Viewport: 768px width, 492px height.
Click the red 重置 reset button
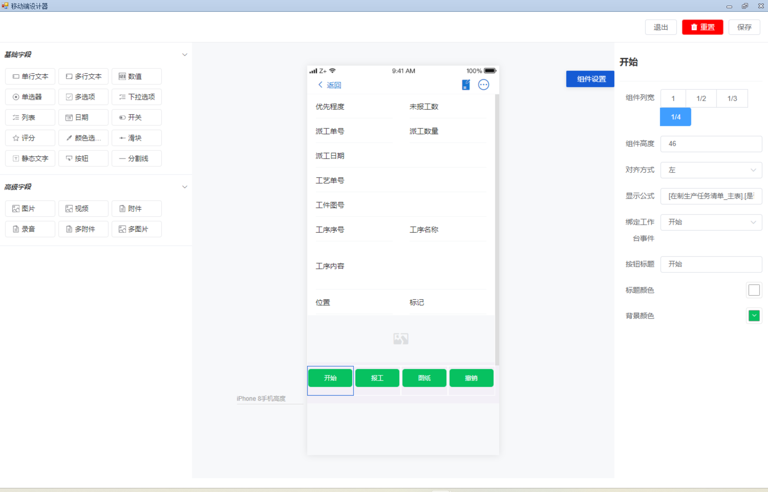[x=702, y=27]
